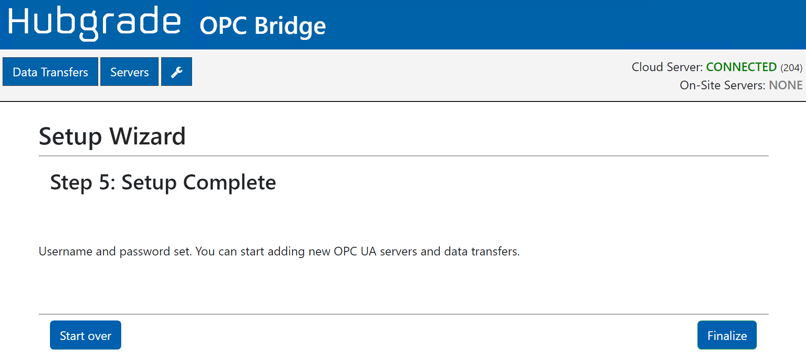
Task: Click the divider line above Start over
Action: [x=403, y=314]
